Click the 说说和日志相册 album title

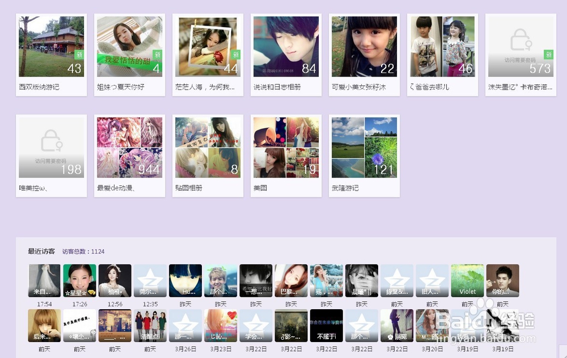[x=277, y=87]
